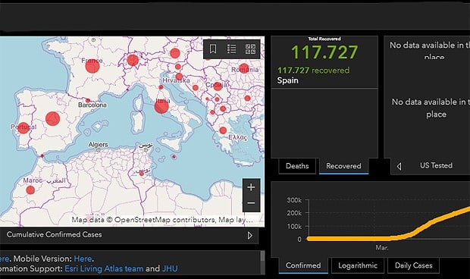This screenshot has width=470, height=279.
Task: Follow the Esri Living Atlas team link
Action: pyautogui.click(x=104, y=268)
